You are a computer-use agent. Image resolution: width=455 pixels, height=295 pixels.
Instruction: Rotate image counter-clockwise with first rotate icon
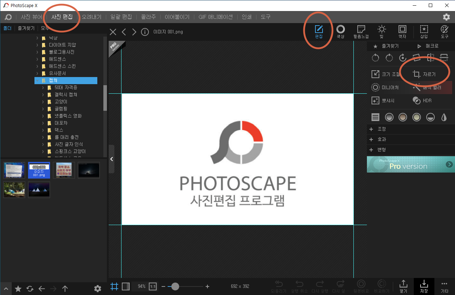(375, 58)
